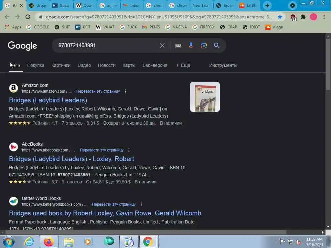The image size is (331, 248).
Task: Click the browser address bar URL
Action: pos(159,17)
